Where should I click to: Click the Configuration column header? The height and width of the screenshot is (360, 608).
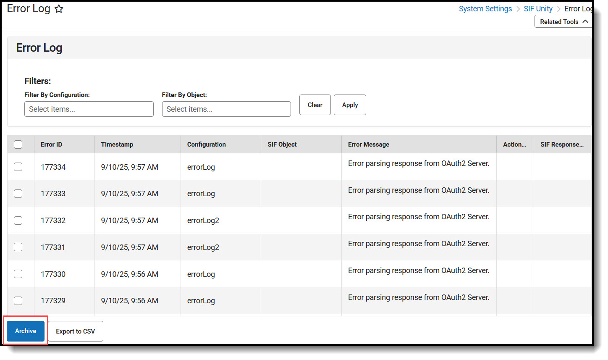tap(206, 145)
